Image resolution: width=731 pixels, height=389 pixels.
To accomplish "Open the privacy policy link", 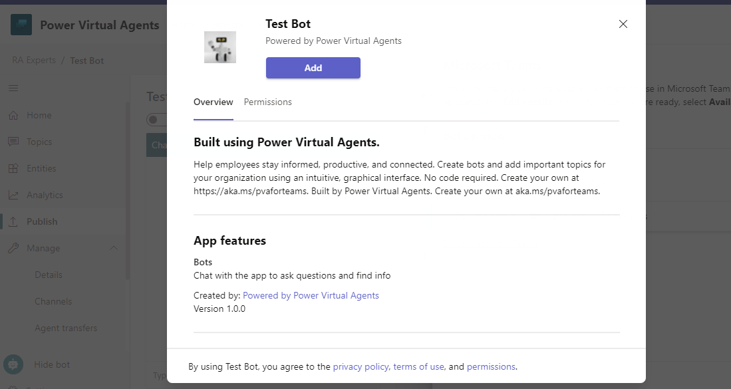I will 361,366.
